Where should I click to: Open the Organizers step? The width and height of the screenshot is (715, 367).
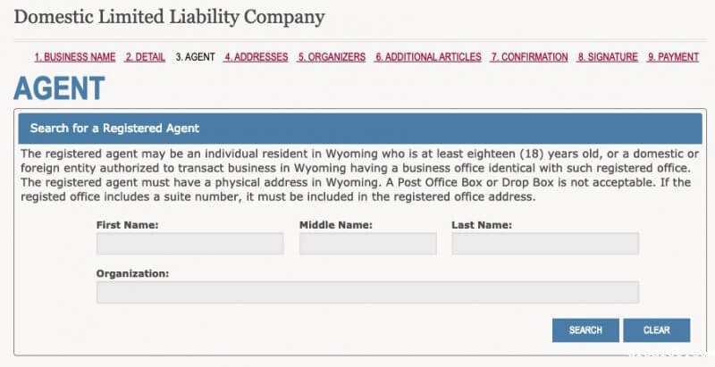coord(332,57)
